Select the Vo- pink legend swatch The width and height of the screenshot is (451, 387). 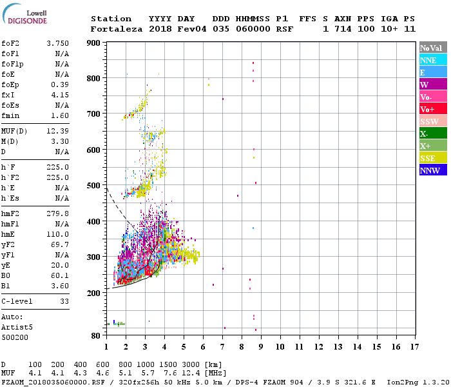click(x=433, y=97)
